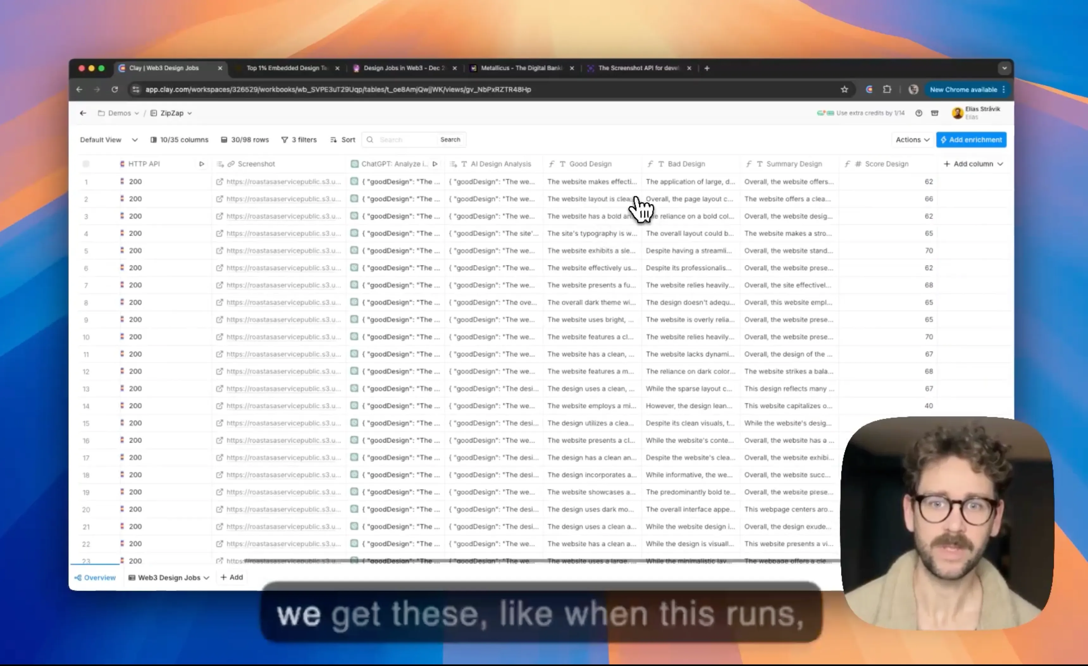
Task: Open the Actions dropdown menu
Action: point(912,139)
